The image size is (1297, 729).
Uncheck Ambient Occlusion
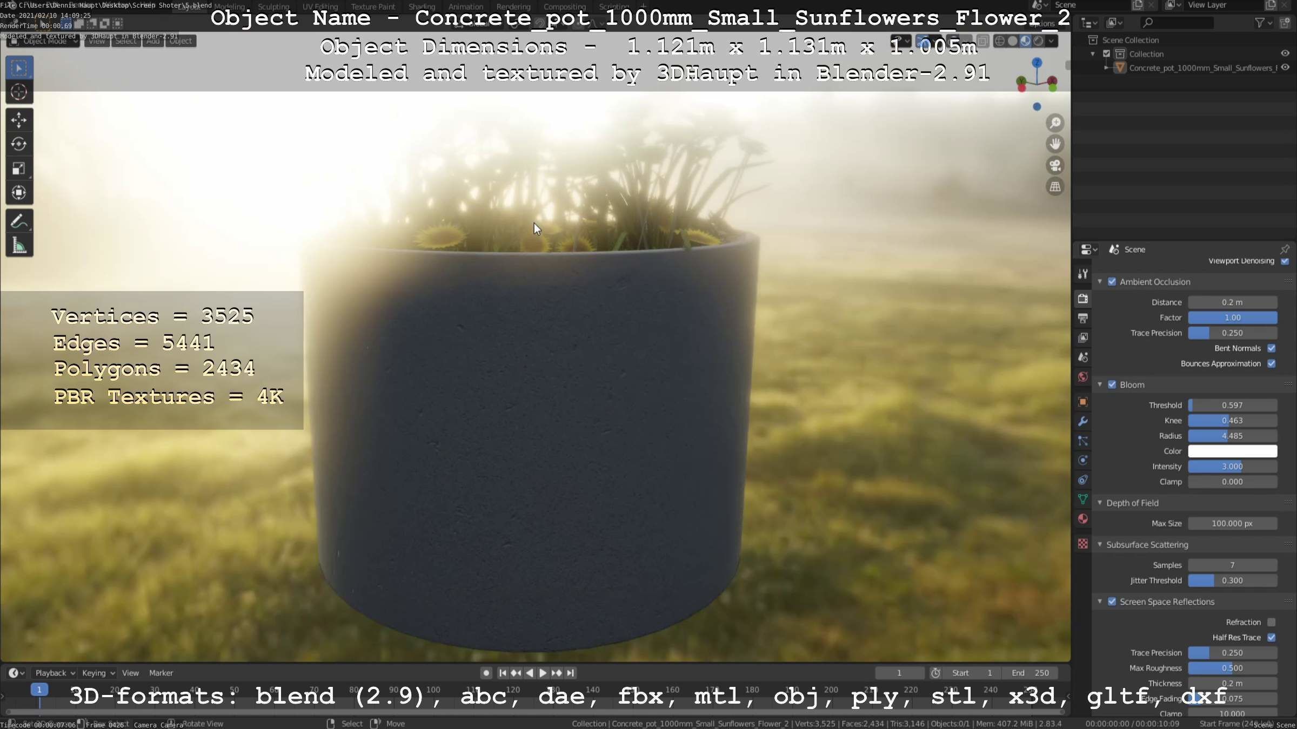click(x=1112, y=282)
